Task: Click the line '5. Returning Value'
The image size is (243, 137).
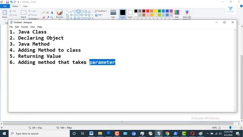Action: (35, 56)
